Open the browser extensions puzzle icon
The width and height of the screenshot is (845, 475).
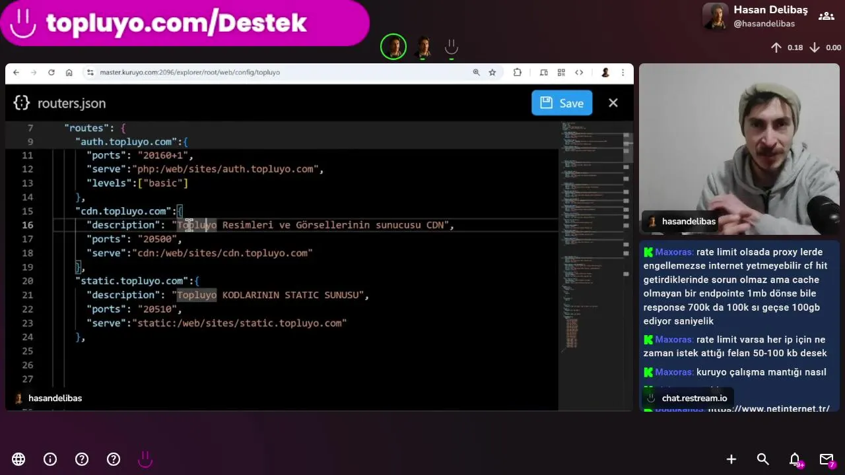click(x=517, y=73)
